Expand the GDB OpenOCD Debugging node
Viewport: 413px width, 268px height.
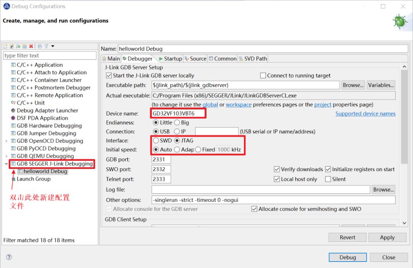(x=6, y=141)
